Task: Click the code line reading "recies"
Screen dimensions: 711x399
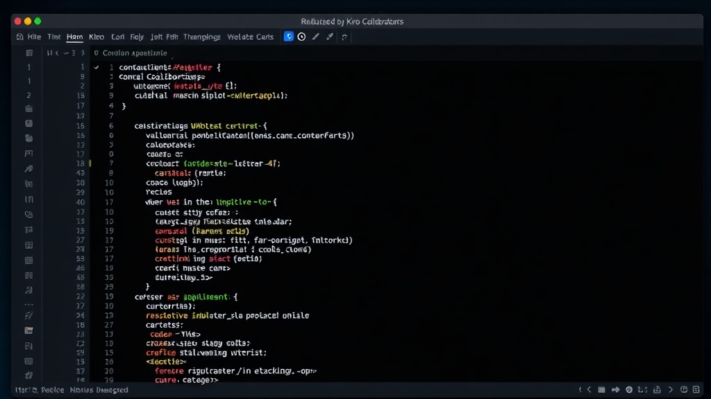Action: tap(159, 193)
